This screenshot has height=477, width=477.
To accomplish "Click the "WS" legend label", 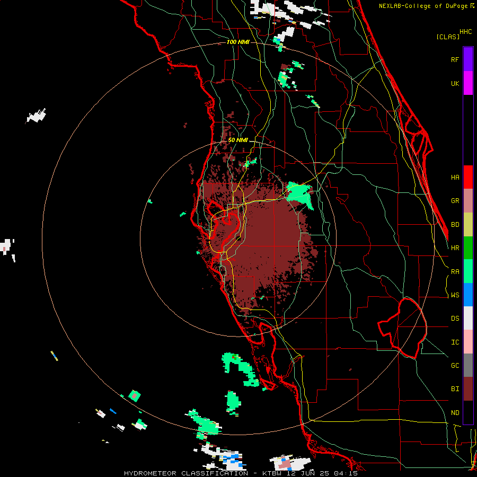I will coord(455,295).
